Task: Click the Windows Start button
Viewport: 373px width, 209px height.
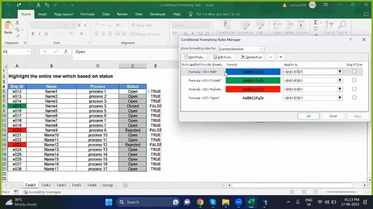Action: pos(109,202)
